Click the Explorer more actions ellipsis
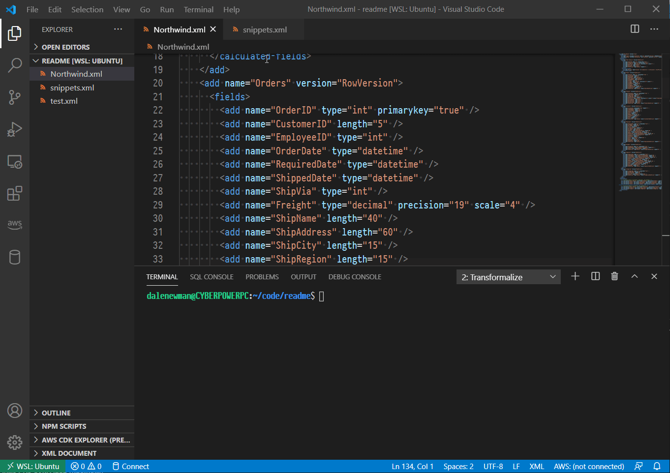Image resolution: width=670 pixels, height=473 pixels. (118, 30)
